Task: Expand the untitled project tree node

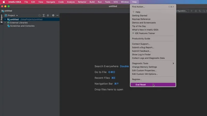Action: [5, 19]
